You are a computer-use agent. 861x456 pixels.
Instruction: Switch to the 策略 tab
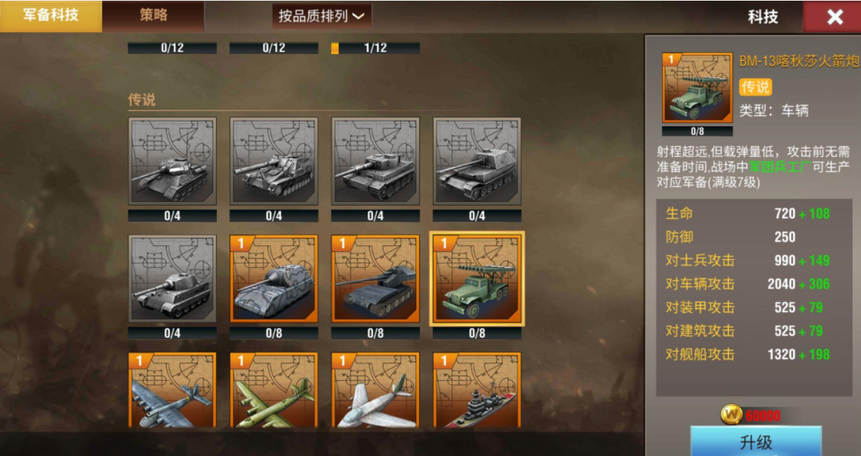pyautogui.click(x=153, y=15)
